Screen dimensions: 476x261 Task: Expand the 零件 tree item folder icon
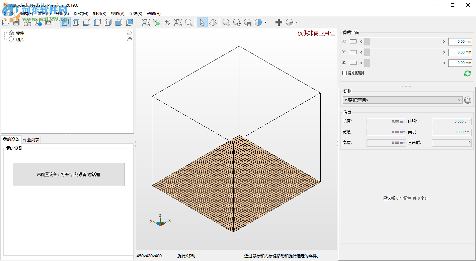click(129, 32)
